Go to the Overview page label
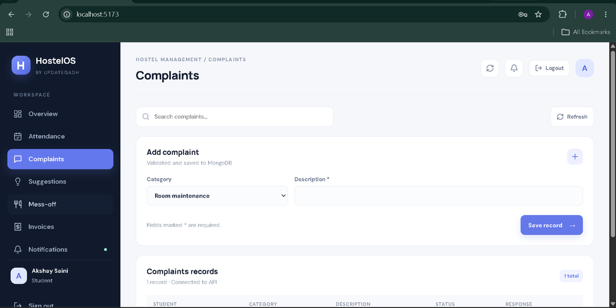 tap(43, 114)
